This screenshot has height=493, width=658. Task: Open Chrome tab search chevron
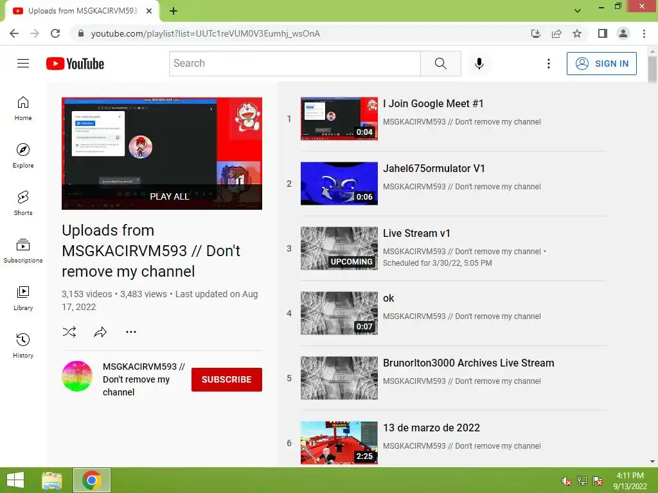point(578,11)
